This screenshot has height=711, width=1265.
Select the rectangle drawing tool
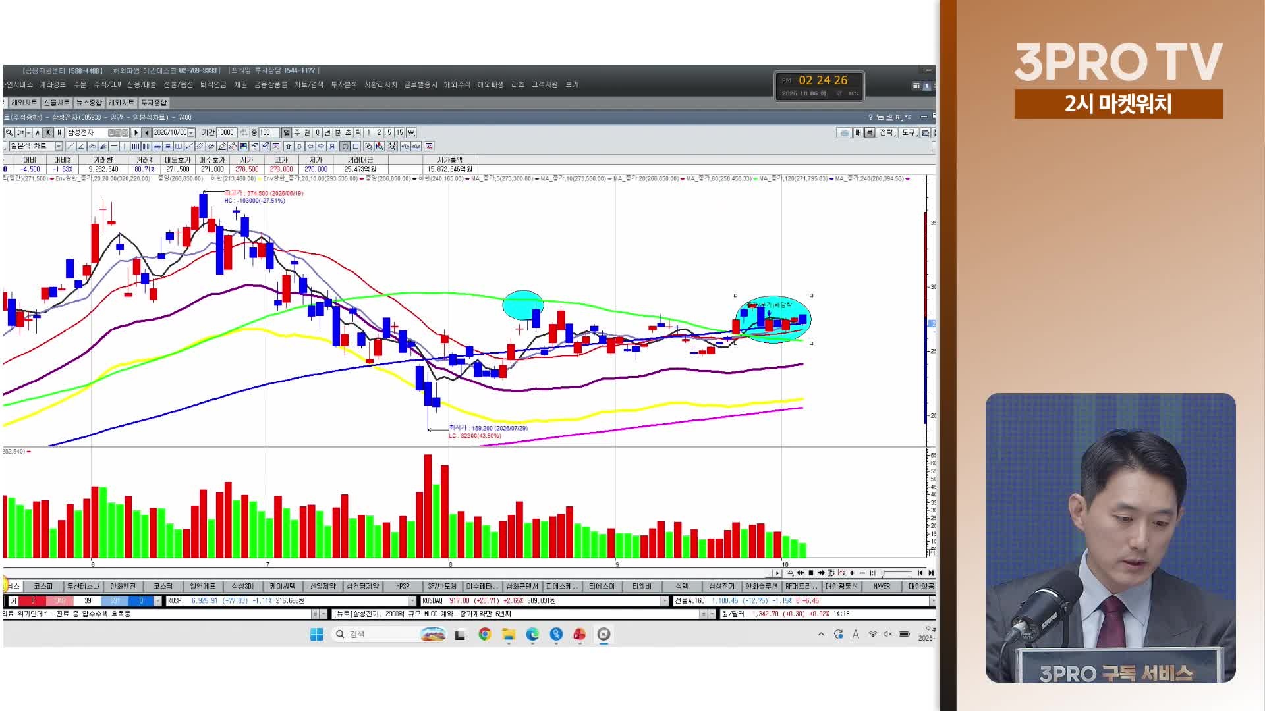(356, 146)
